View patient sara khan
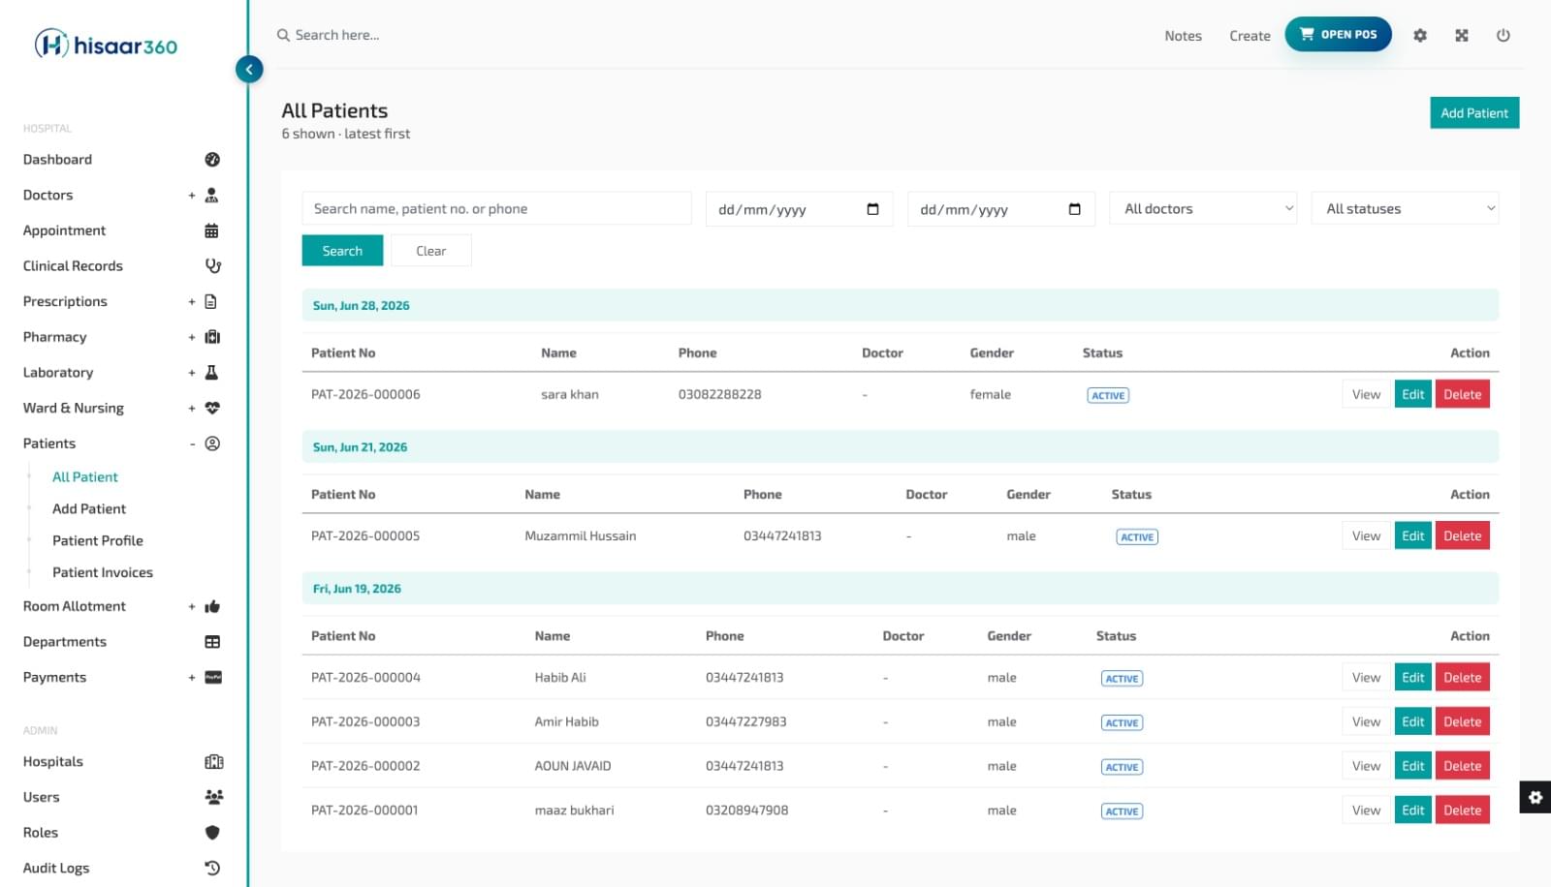The image size is (1551, 887). tap(1366, 394)
